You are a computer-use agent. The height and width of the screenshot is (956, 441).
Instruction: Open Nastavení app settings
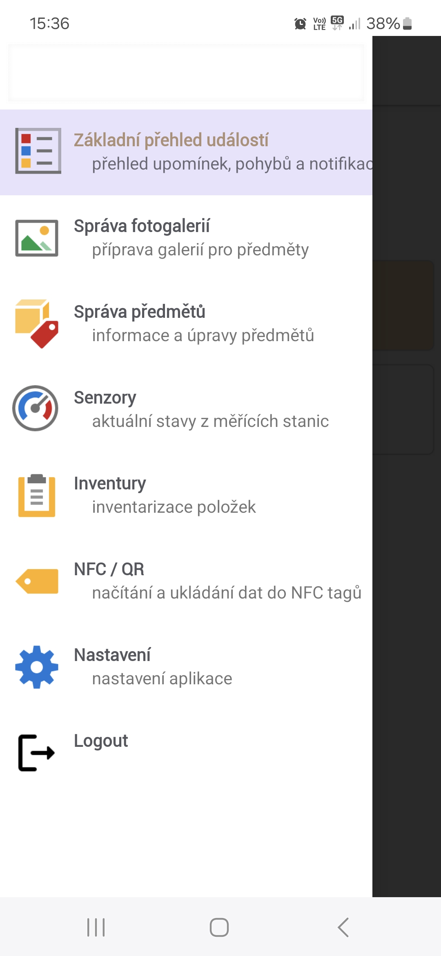[x=112, y=655]
